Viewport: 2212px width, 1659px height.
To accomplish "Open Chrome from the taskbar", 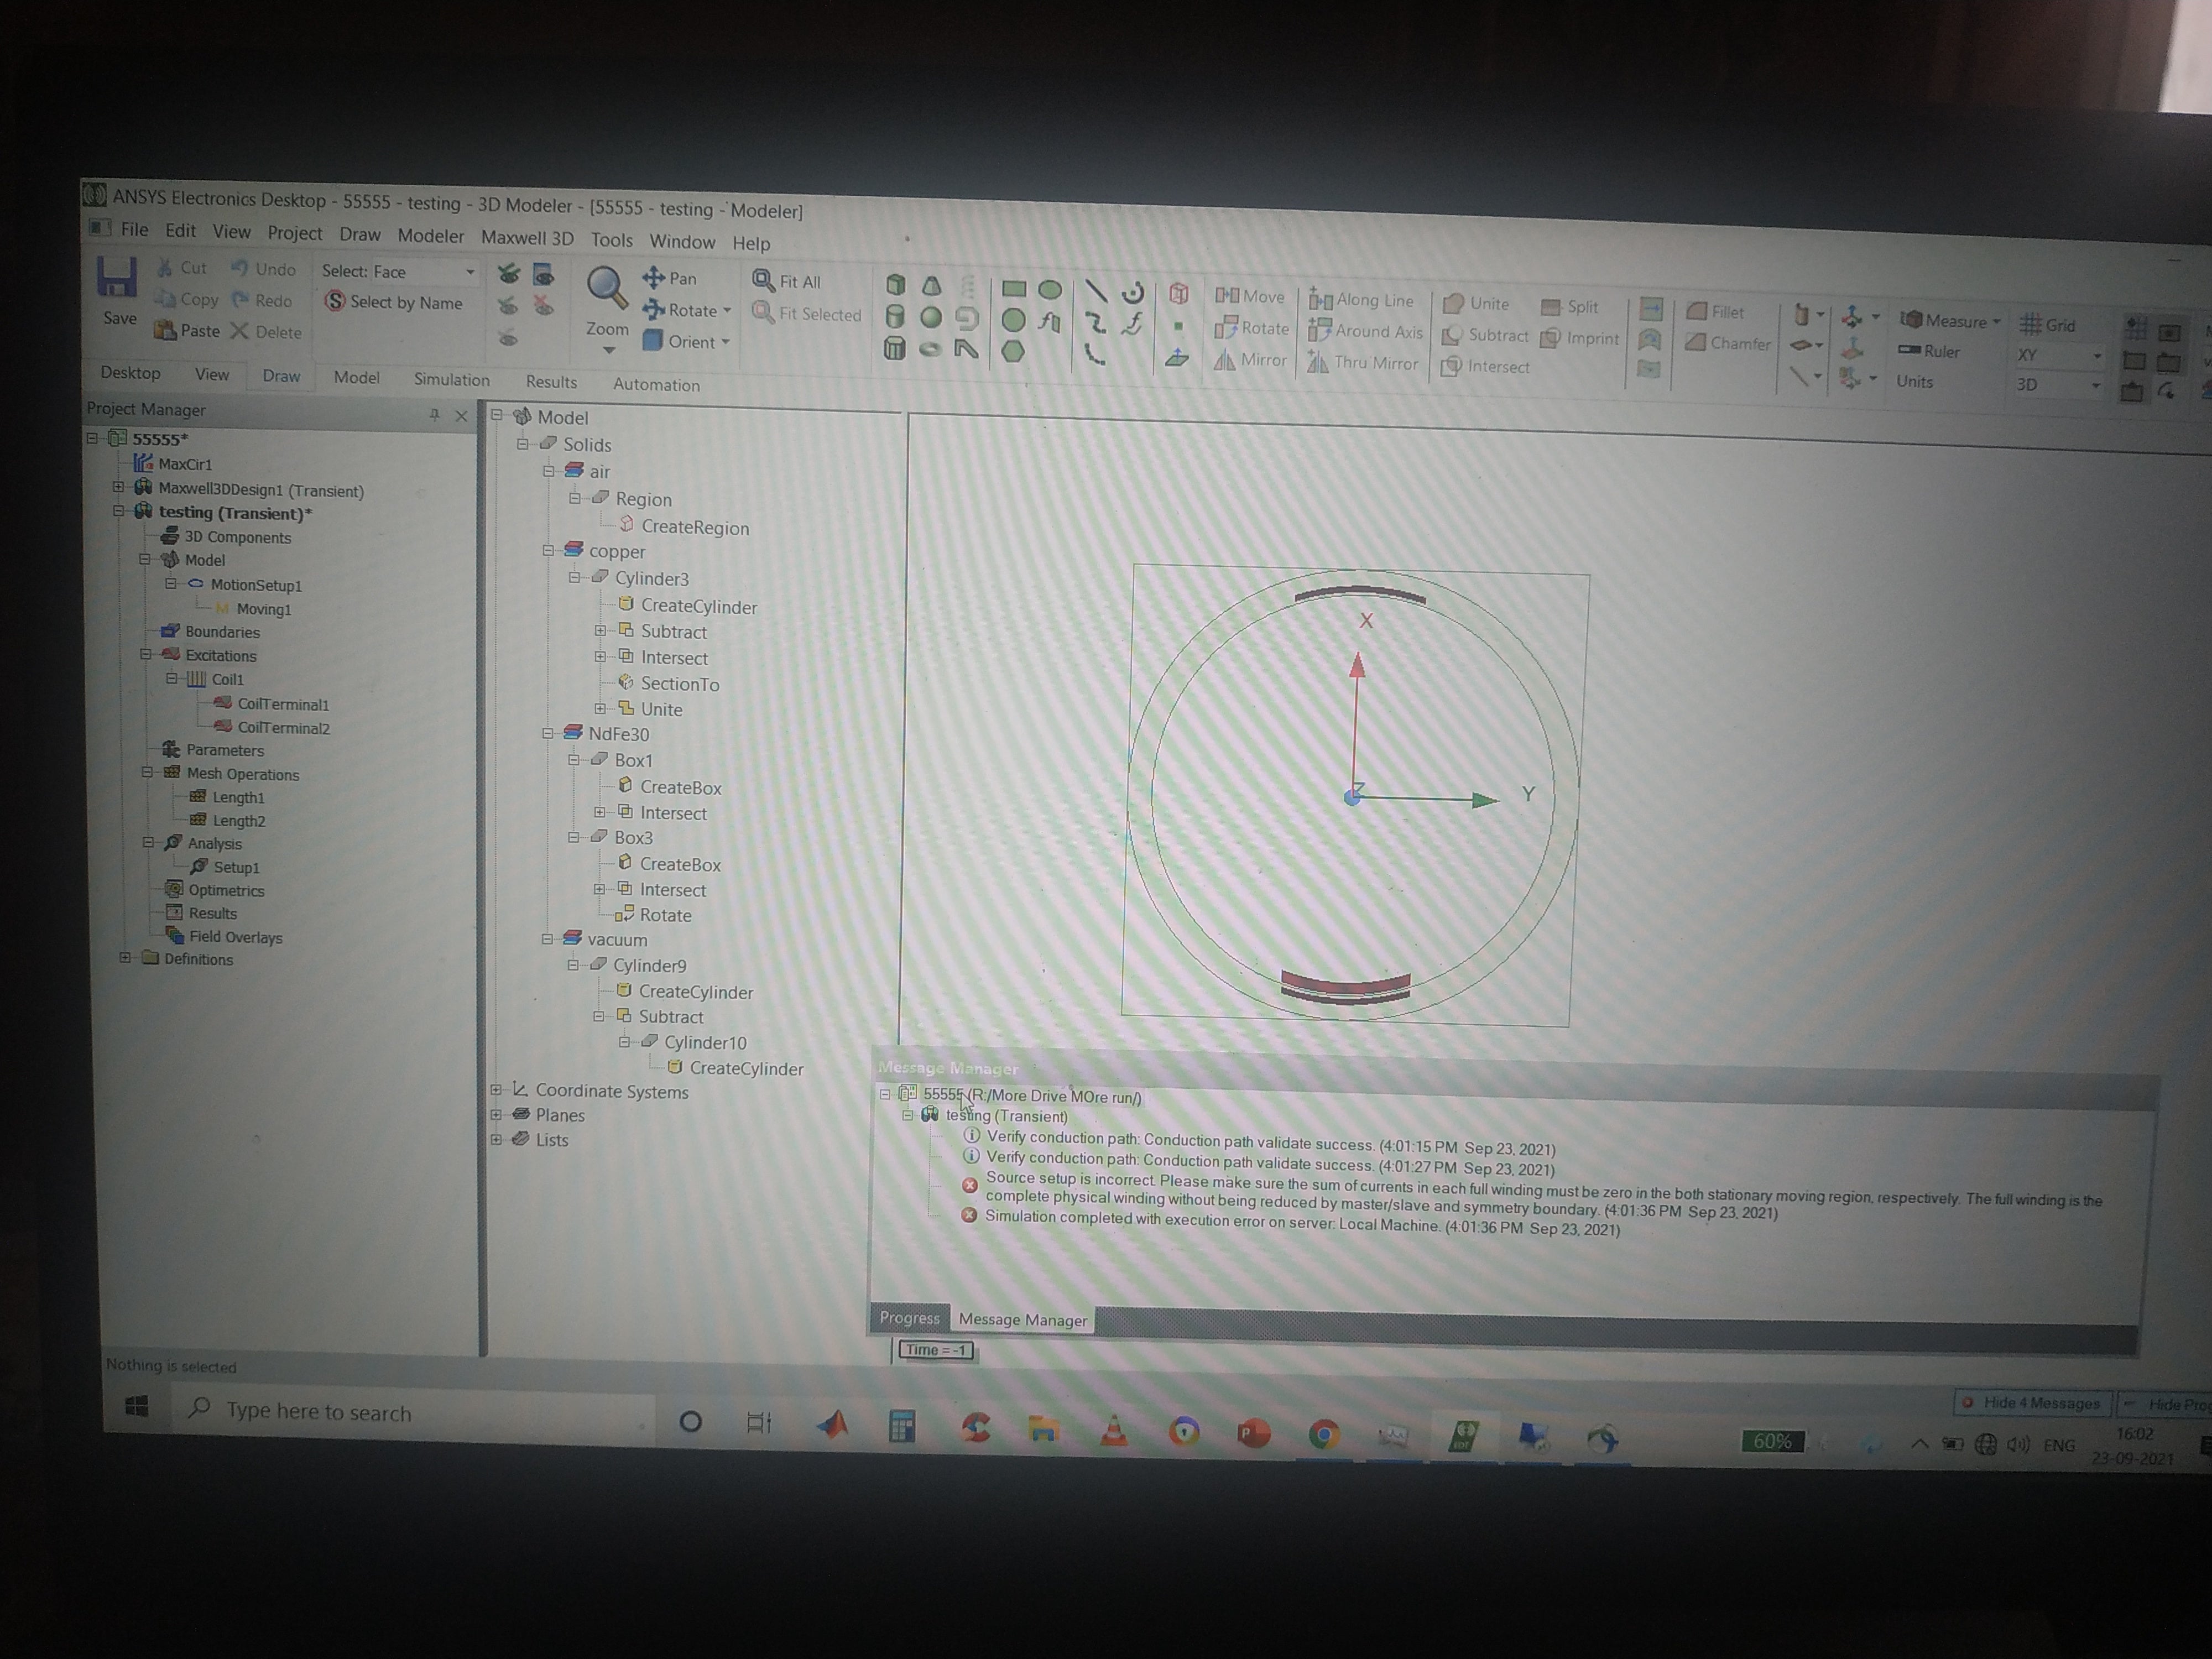I will click(1323, 1435).
